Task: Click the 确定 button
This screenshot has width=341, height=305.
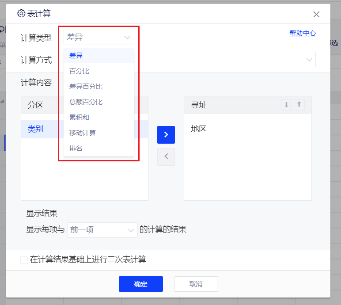Action: pyautogui.click(x=140, y=284)
